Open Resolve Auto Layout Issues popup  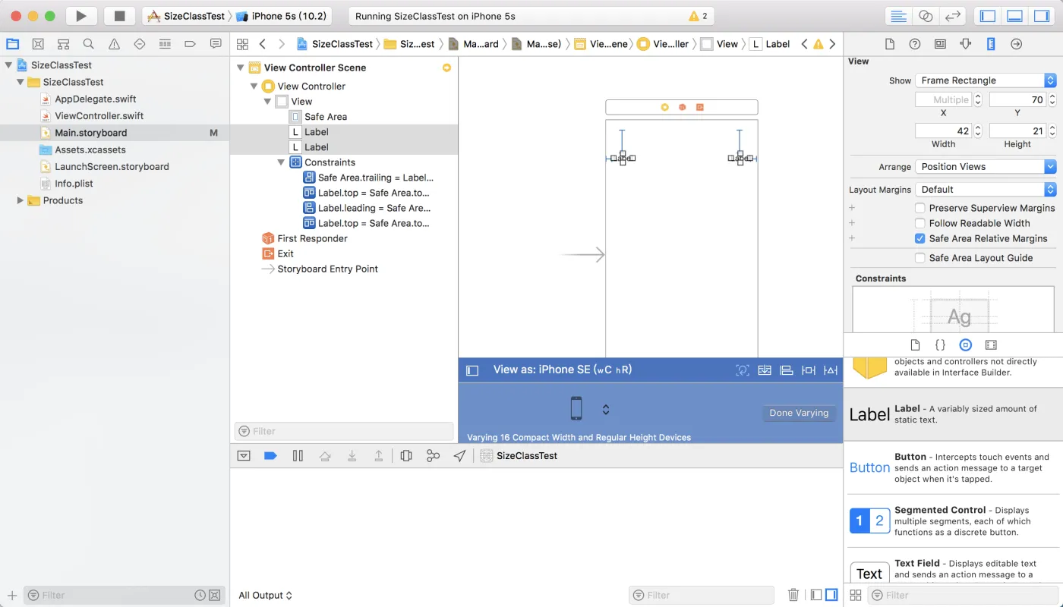[x=831, y=370]
